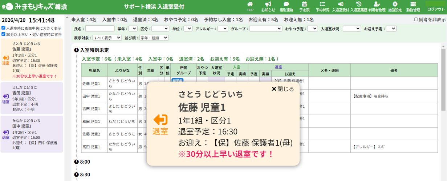Toggle 30分以上早い・遅い退室時に警告 checkbox
The height and width of the screenshot is (181, 447).
tap(3, 34)
